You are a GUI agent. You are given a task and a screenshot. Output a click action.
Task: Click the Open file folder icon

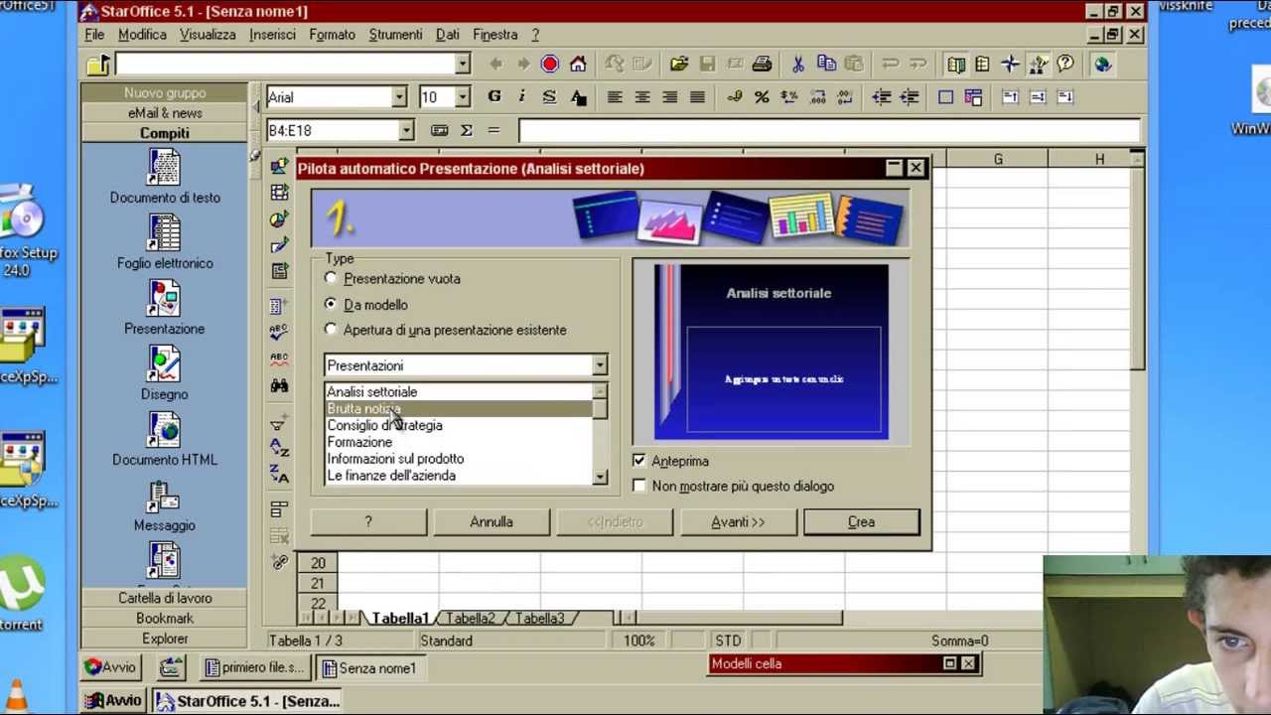[x=679, y=65]
